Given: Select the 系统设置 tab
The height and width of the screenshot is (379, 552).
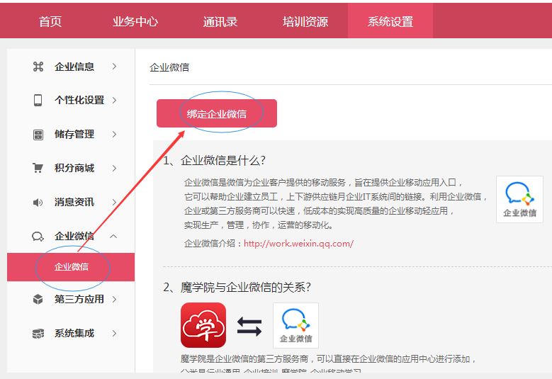Looking at the screenshot, I should coord(390,21).
